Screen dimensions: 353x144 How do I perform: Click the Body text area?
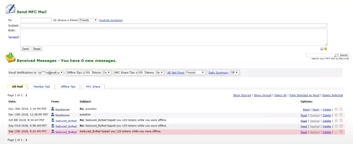coord(173,37)
